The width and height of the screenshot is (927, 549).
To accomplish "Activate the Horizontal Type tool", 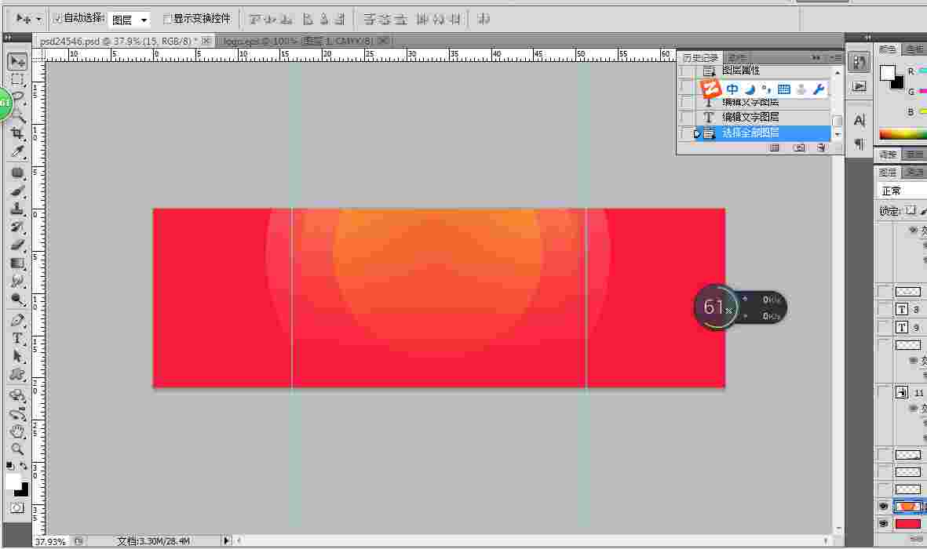I will tap(17, 338).
